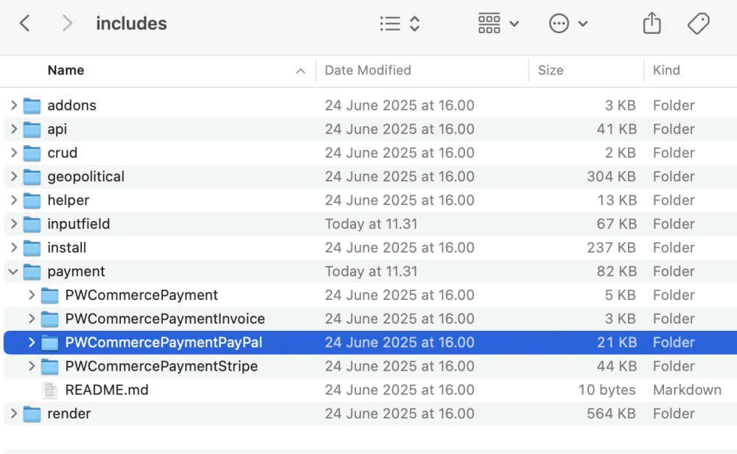Image resolution: width=737 pixels, height=454 pixels.
Task: Click the Edit Tags icon
Action: pos(698,24)
